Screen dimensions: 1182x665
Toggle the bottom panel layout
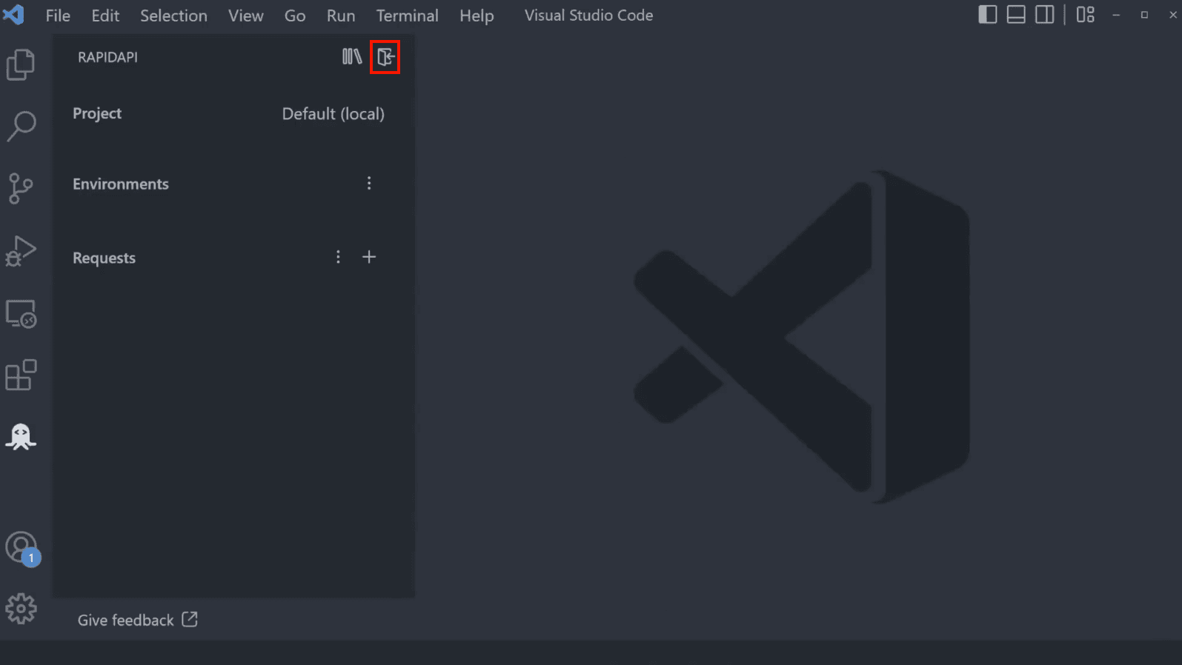(x=1016, y=15)
